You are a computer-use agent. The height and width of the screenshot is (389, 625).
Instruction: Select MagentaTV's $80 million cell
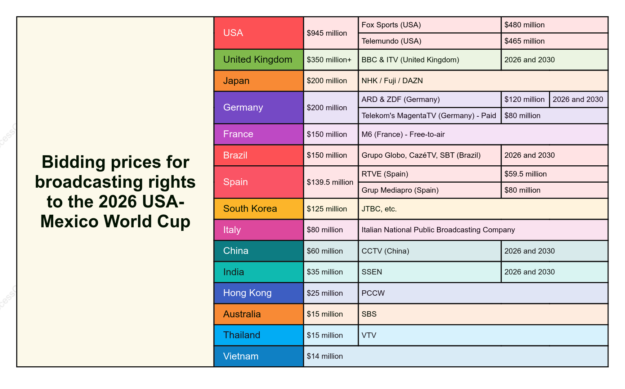pos(555,116)
